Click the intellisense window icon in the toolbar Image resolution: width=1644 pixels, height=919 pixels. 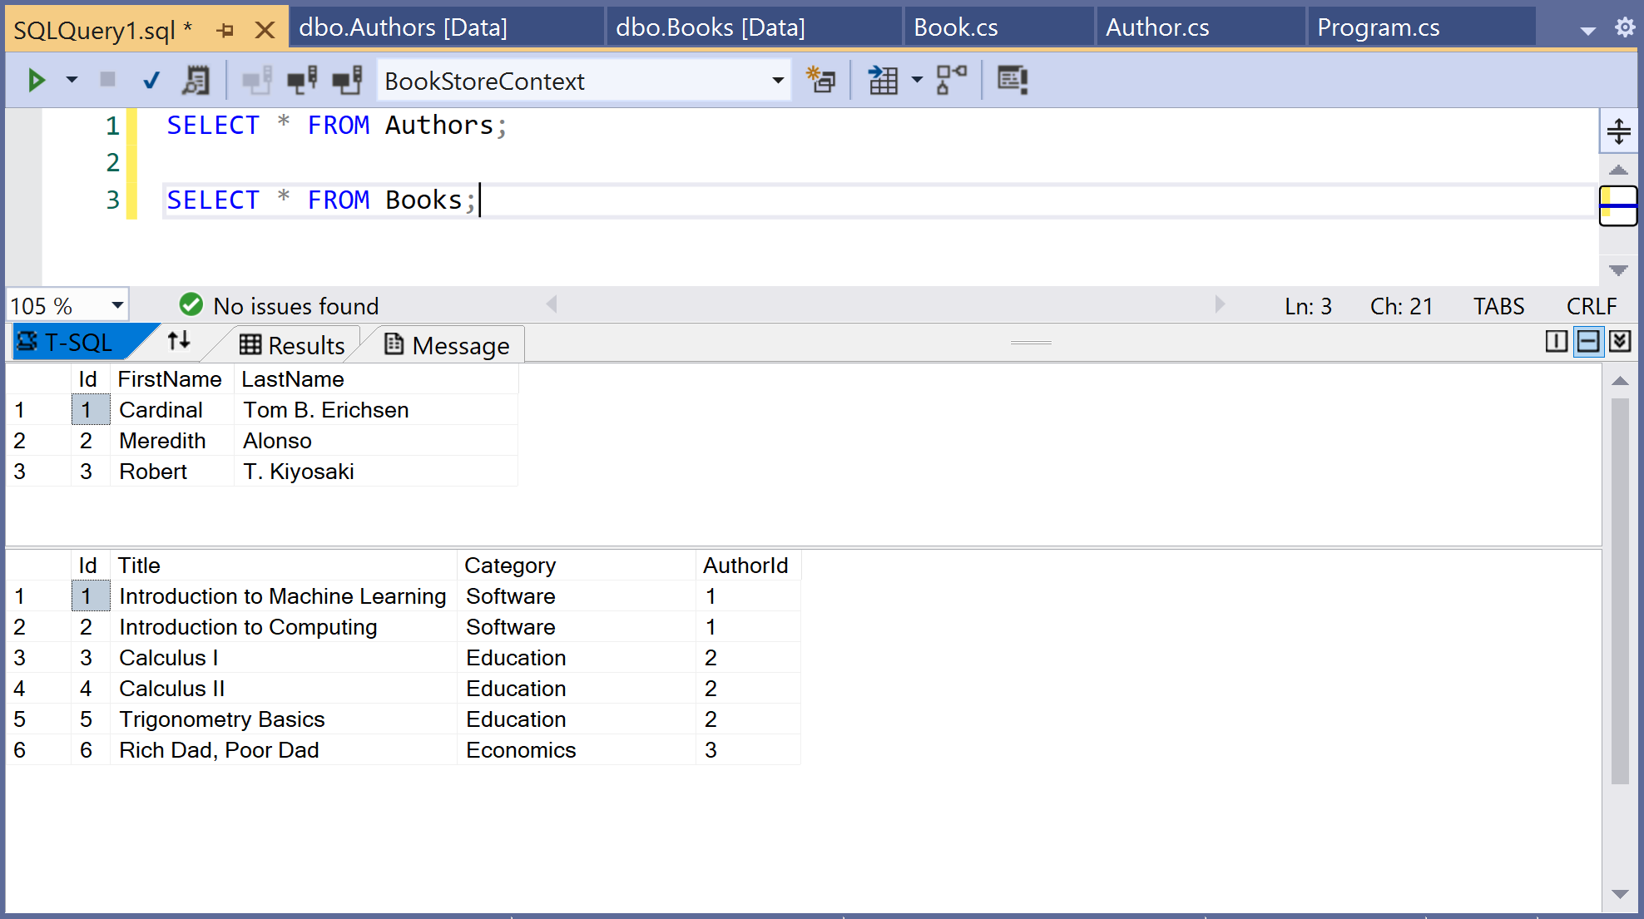tap(1013, 81)
